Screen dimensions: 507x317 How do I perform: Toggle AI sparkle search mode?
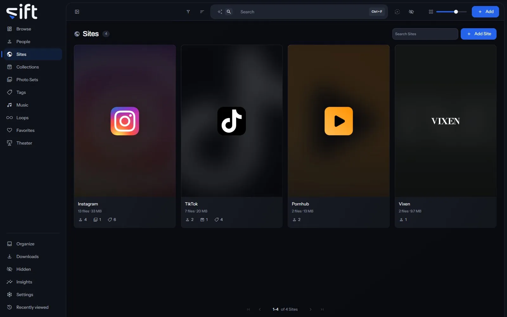[220, 12]
